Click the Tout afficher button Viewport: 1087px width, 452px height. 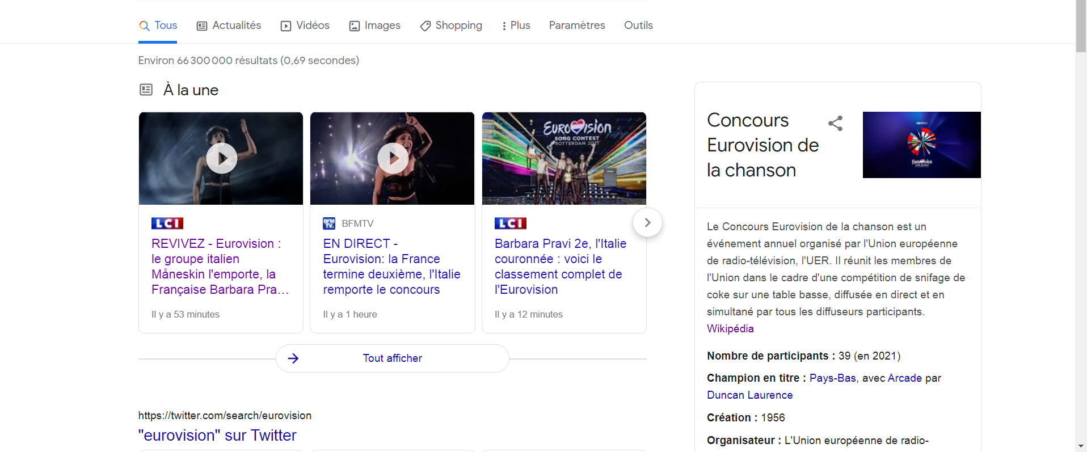[392, 358]
